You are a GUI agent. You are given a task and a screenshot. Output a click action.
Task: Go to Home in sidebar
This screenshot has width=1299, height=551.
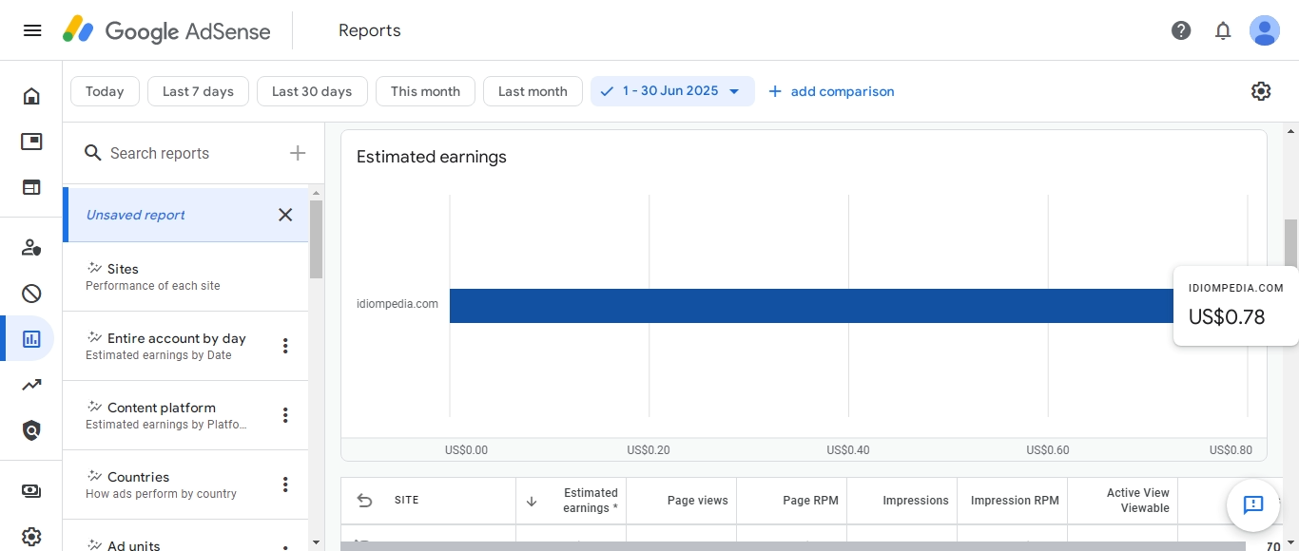[31, 96]
